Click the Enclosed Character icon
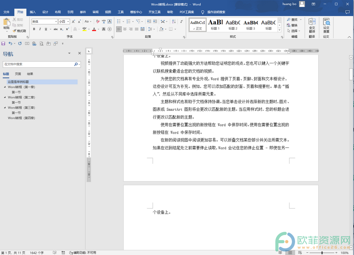The width and height of the screenshot is (354, 255). [x=109, y=29]
